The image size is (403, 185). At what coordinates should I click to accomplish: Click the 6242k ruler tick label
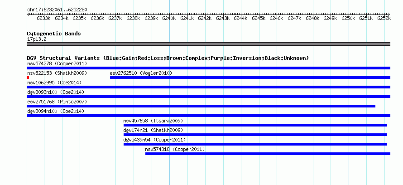(205, 19)
